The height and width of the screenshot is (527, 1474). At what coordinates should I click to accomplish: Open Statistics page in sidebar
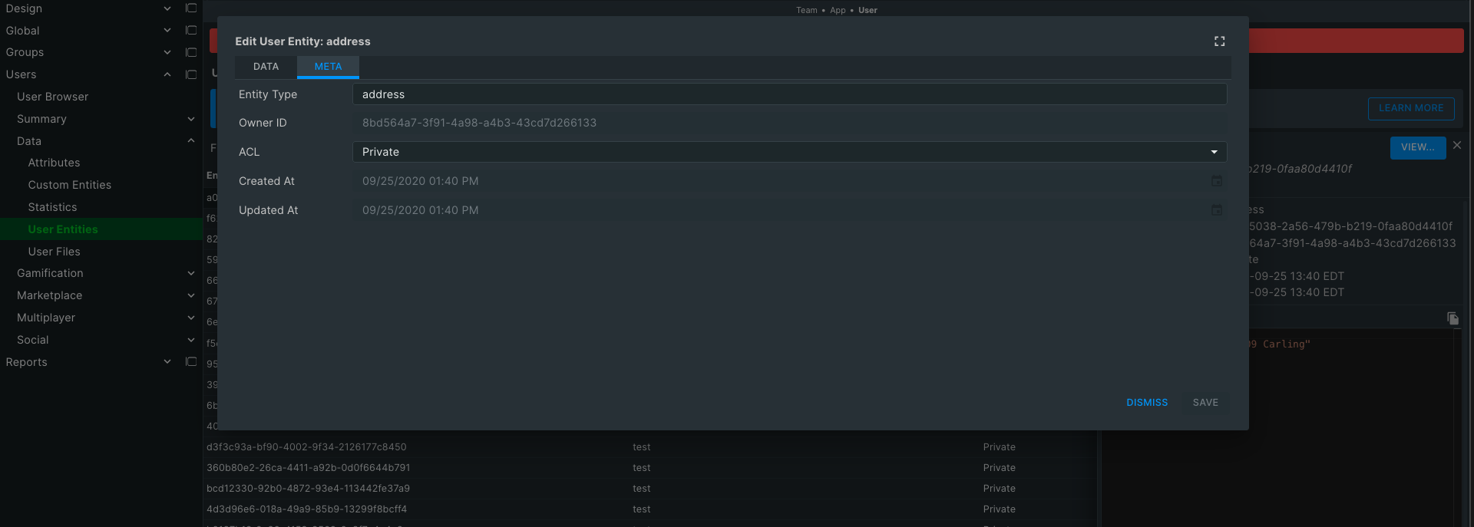point(52,207)
